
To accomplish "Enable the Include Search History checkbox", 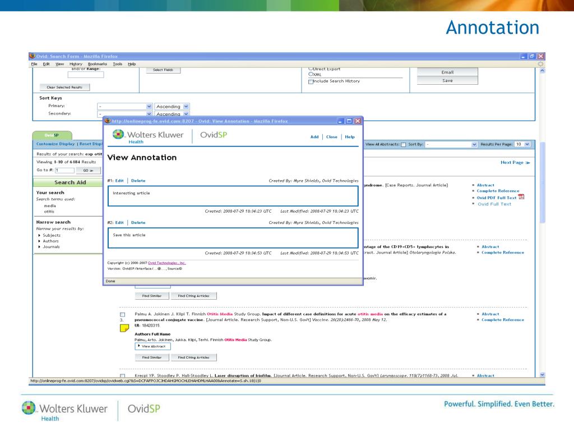I will coord(311,81).
